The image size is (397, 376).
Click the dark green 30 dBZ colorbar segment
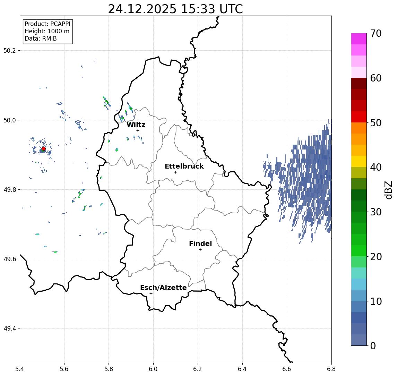coord(359,206)
